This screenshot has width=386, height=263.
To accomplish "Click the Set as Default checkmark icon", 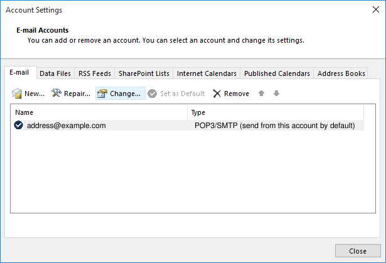I will (x=153, y=94).
